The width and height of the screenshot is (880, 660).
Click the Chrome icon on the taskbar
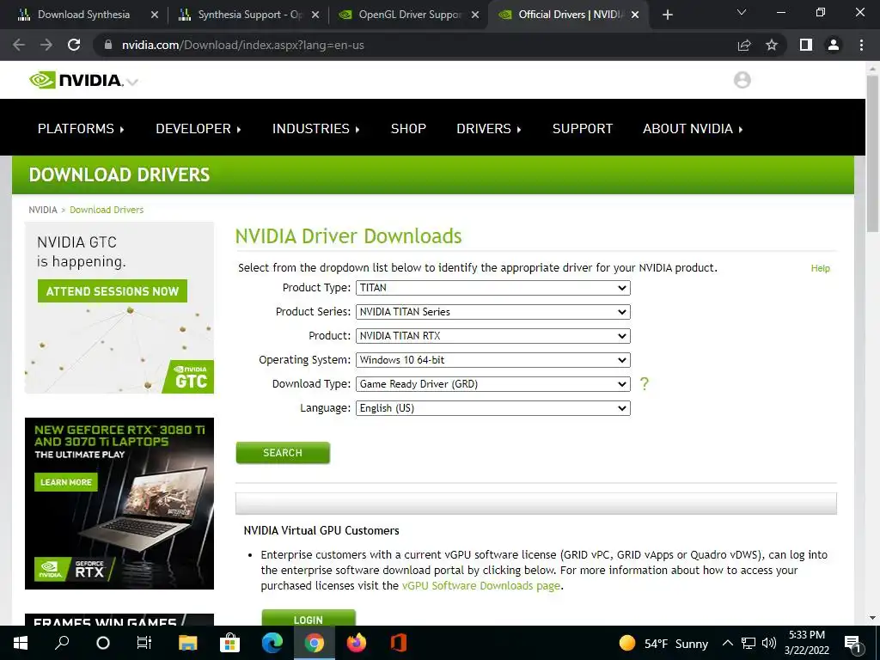tap(315, 643)
